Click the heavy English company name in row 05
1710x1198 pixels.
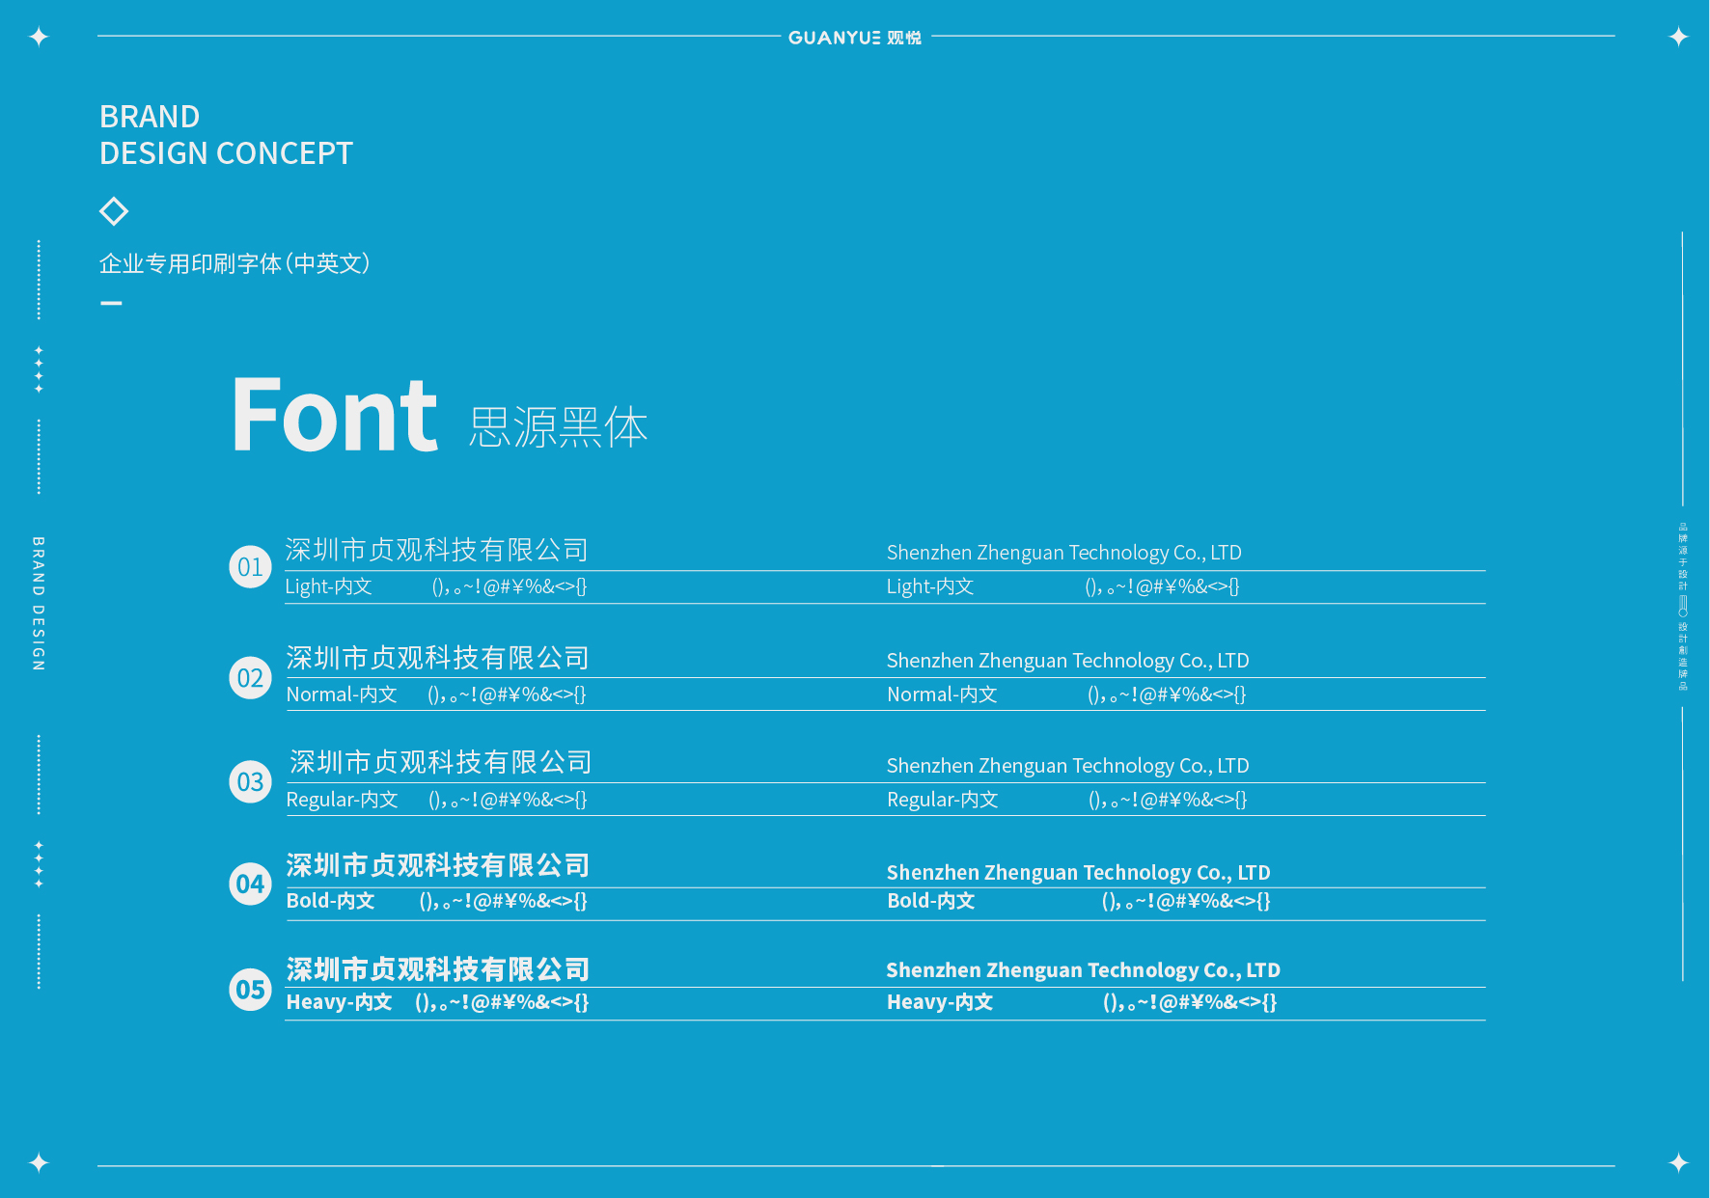click(1083, 970)
